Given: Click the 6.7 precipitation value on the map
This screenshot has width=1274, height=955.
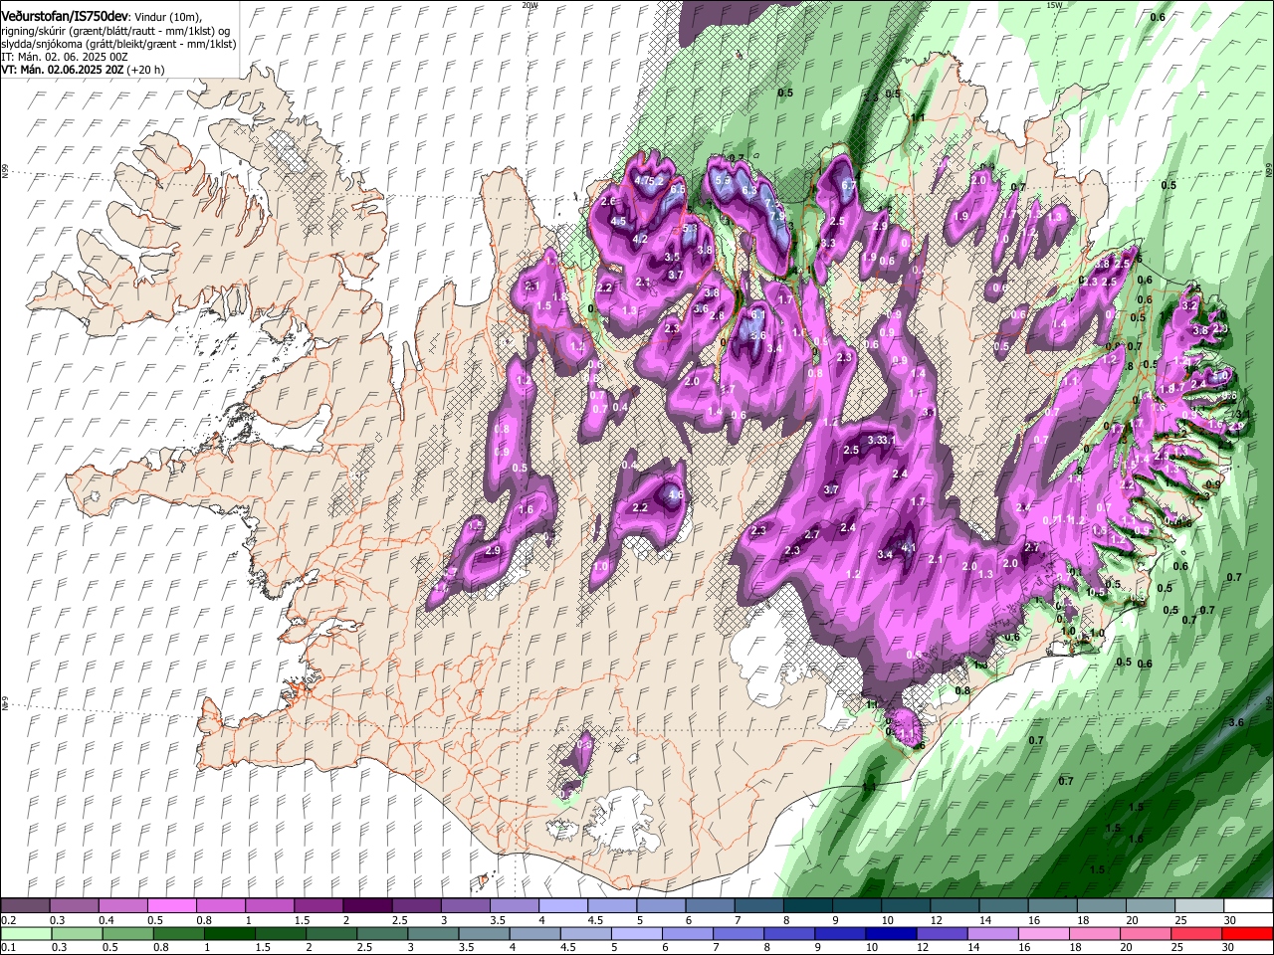Looking at the screenshot, I should (849, 185).
